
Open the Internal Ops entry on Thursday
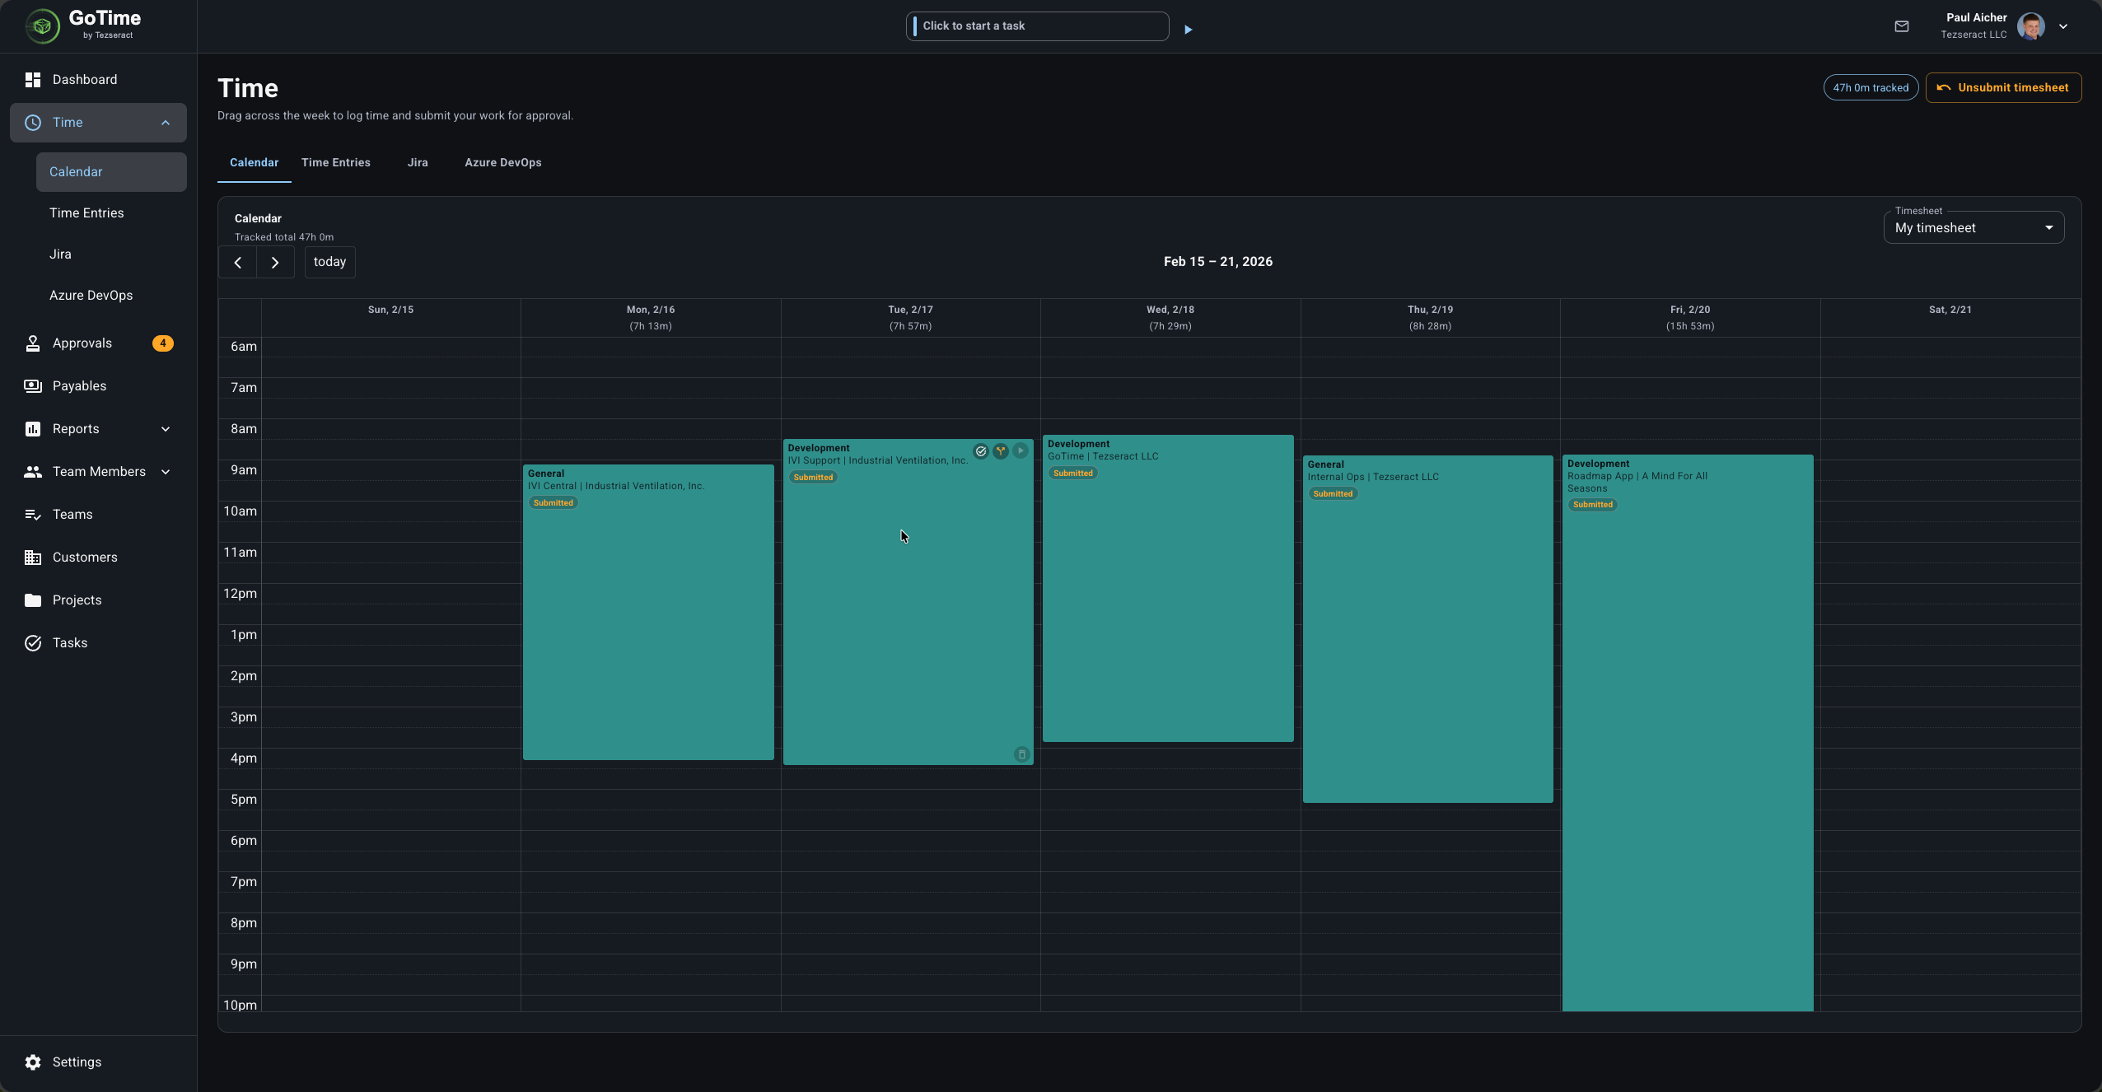(1427, 630)
